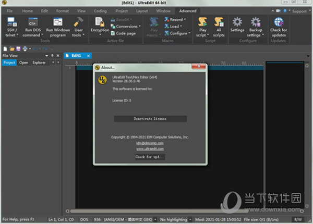The height and width of the screenshot is (224, 313).
Task: Open All scripts
Action: [x=219, y=27]
